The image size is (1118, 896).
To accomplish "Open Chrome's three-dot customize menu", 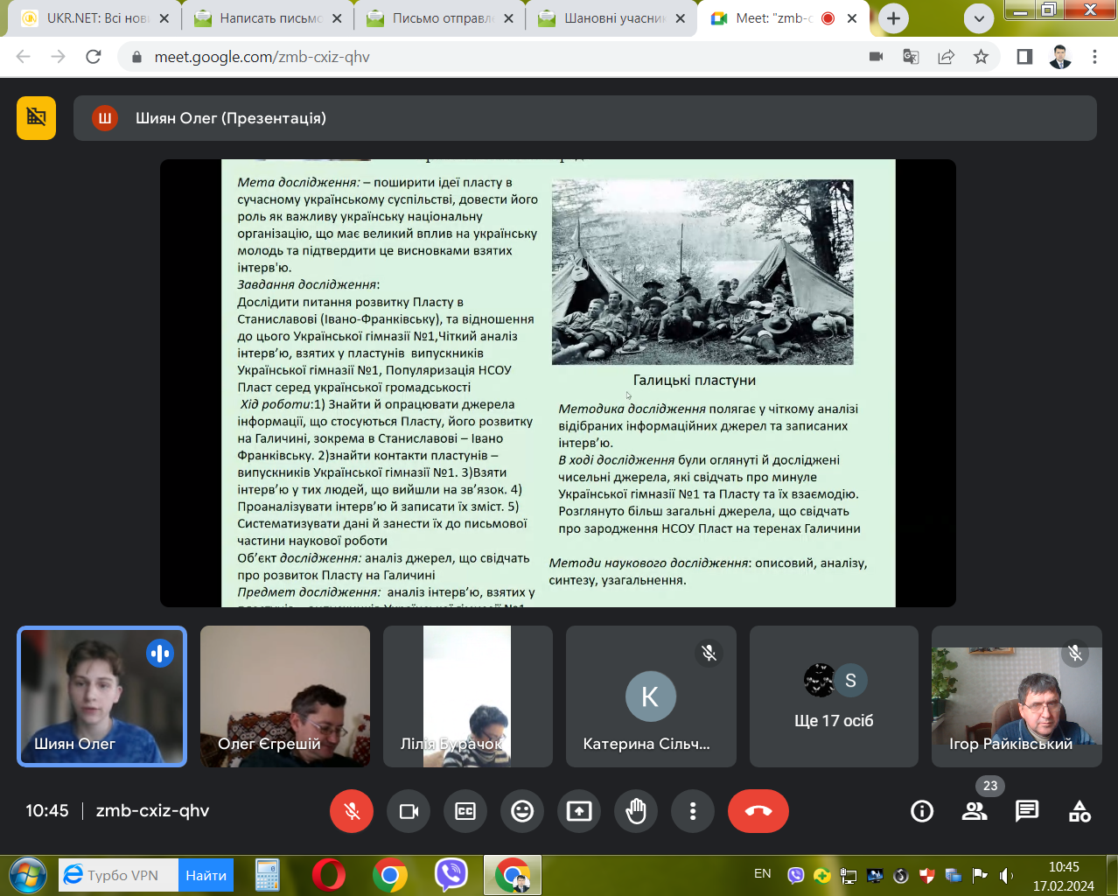I will click(1094, 57).
